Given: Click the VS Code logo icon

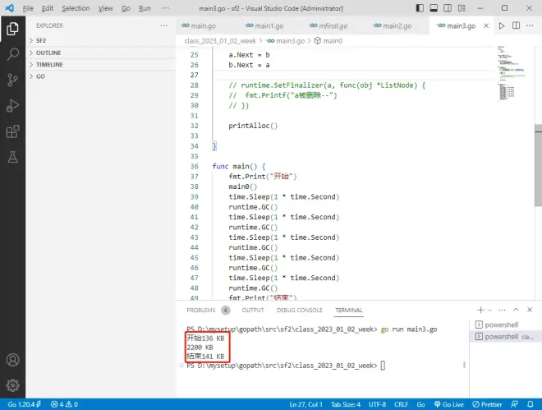Looking at the screenshot, I should [10, 8].
